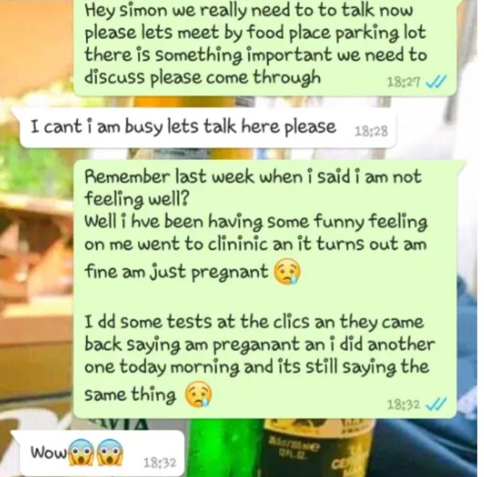Select the 'Hey Simon we really need' message
Viewport: 484px width, 477px height.
click(x=265, y=47)
